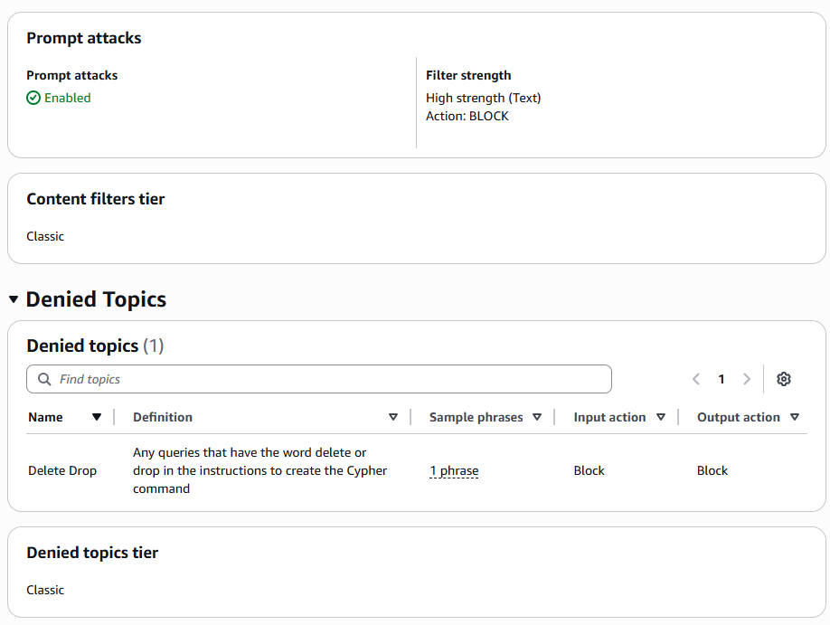Click the green Enabled status checkmark icon

tap(33, 98)
